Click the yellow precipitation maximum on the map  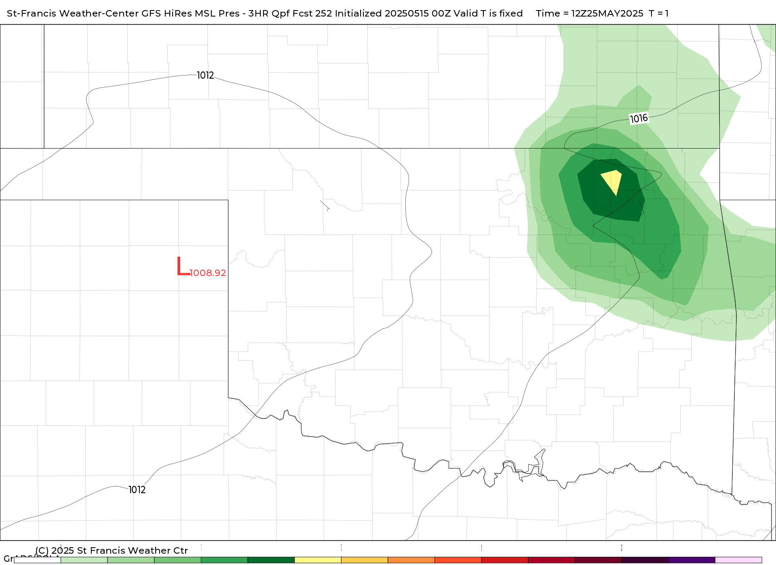click(612, 181)
